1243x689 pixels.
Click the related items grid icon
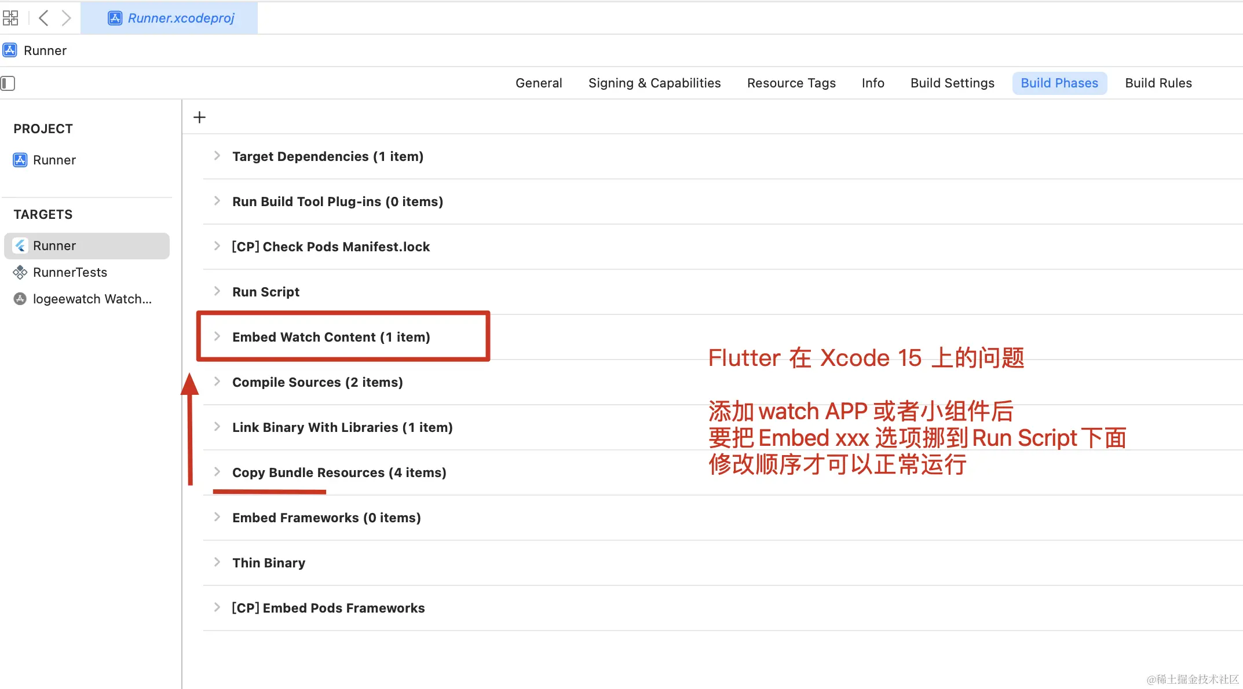pyautogui.click(x=10, y=18)
